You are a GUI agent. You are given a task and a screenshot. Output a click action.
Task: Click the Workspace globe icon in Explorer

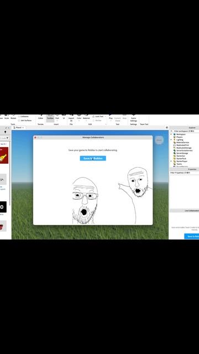coord(175,134)
